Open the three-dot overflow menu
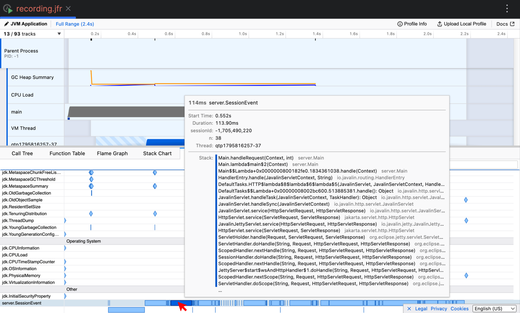520x313 pixels. (507, 8)
